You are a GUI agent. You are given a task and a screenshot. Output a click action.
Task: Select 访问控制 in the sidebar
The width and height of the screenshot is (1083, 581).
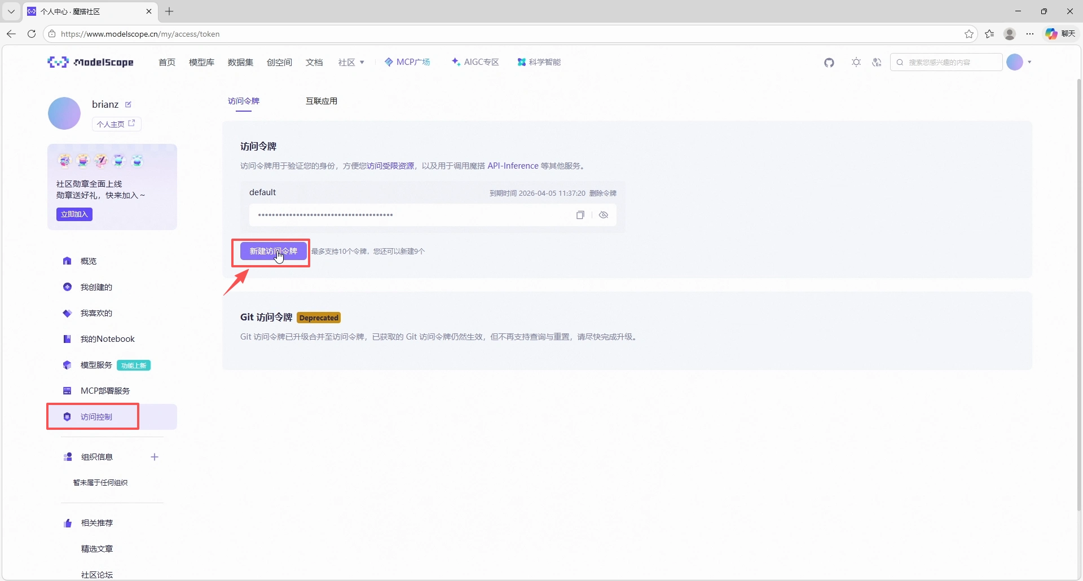coord(112,417)
